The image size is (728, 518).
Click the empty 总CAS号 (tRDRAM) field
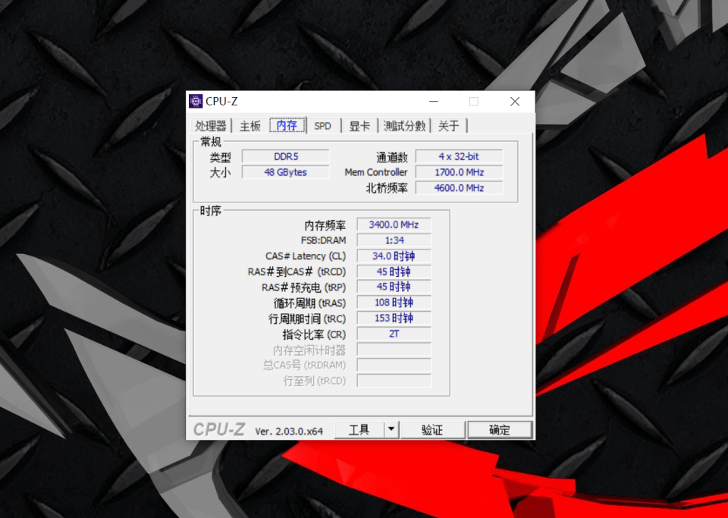tap(394, 365)
